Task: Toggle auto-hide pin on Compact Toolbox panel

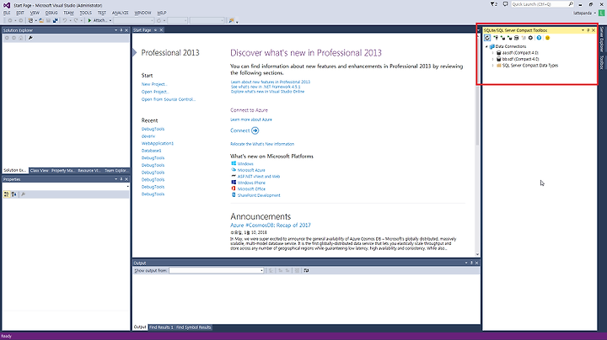Action: 588,30
